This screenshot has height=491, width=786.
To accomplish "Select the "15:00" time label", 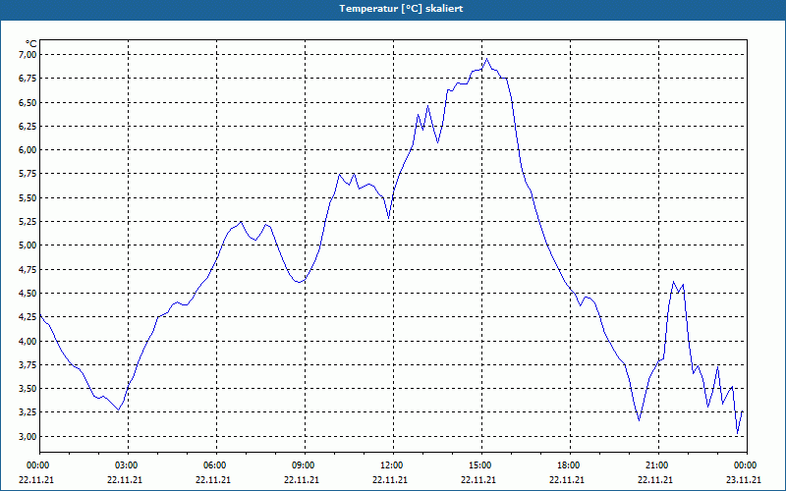I will tap(481, 465).
